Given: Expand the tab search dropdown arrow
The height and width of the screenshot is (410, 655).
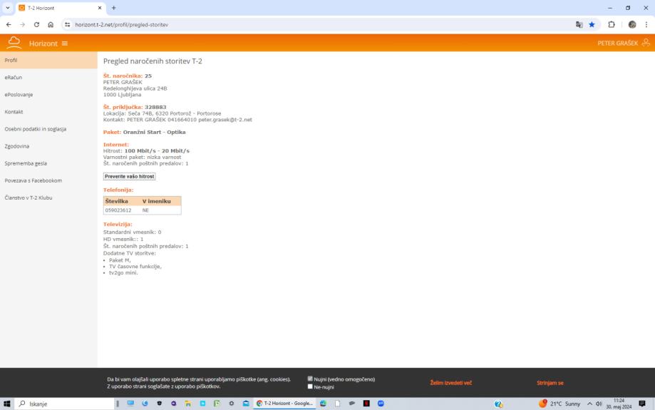Looking at the screenshot, I should [8, 8].
